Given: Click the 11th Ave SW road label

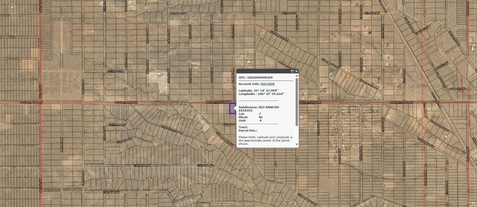Looking at the screenshot, I should (x=124, y=141).
